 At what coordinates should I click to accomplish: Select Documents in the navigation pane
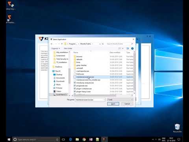[60, 78]
